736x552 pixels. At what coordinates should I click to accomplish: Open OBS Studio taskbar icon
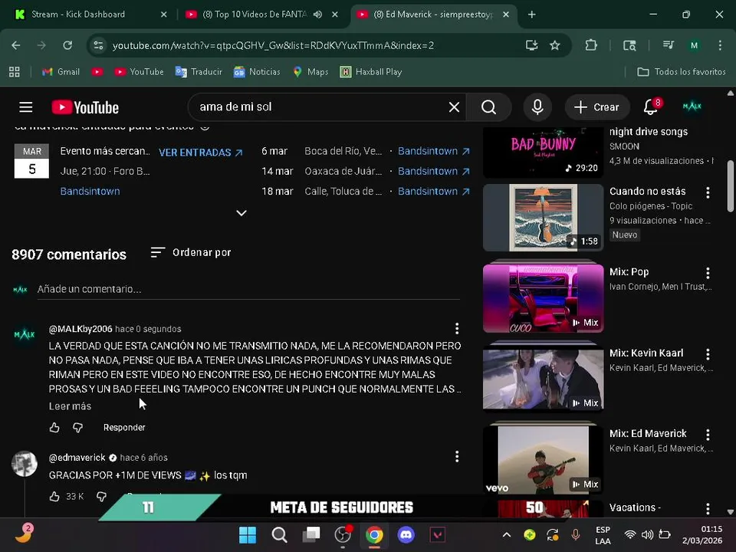[343, 534]
